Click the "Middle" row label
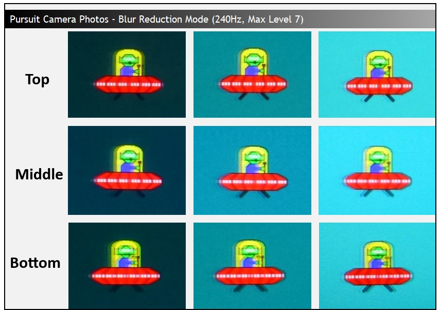Screen dimensions: 441x310 (39, 174)
